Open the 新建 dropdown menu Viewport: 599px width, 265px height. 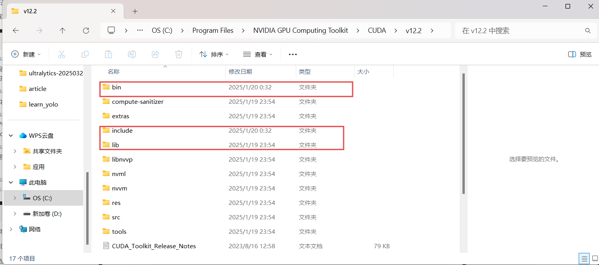pos(26,54)
